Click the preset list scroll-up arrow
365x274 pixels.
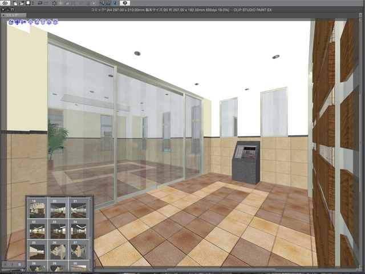pyautogui.click(x=91, y=199)
